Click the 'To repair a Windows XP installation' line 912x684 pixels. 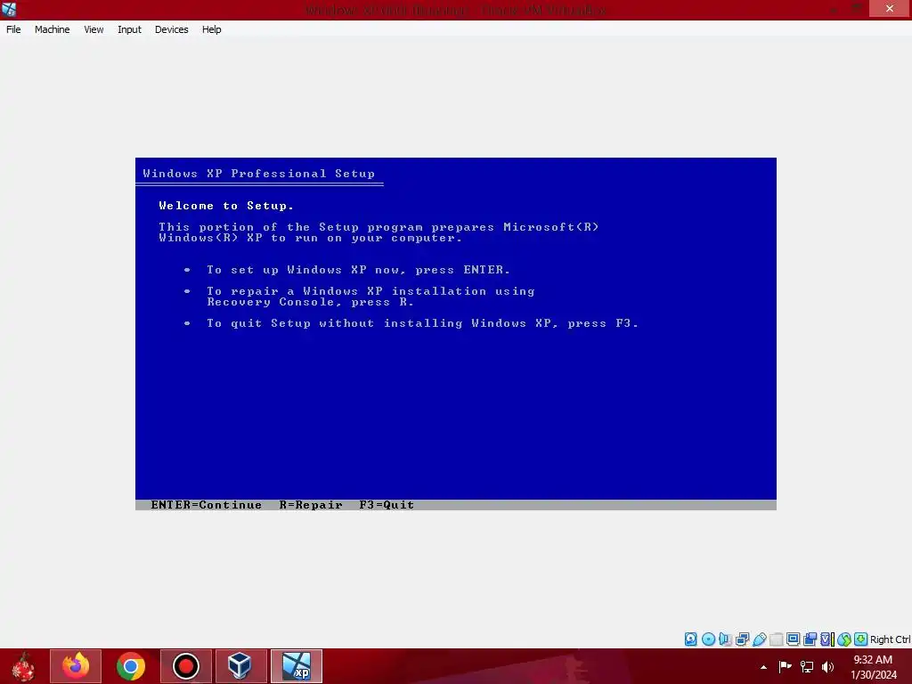(x=370, y=296)
